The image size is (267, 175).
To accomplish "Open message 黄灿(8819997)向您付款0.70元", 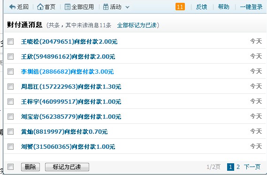I will coord(64,131).
